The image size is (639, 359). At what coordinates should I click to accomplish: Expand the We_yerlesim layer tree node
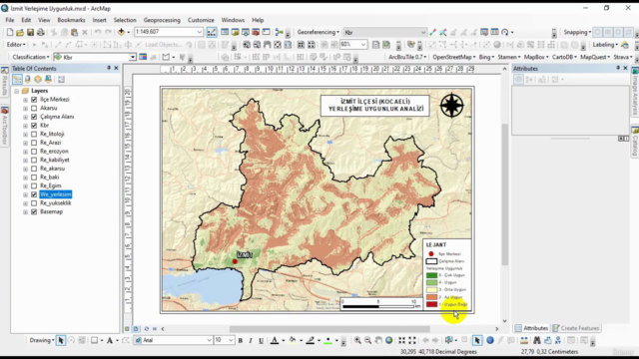pyautogui.click(x=25, y=194)
